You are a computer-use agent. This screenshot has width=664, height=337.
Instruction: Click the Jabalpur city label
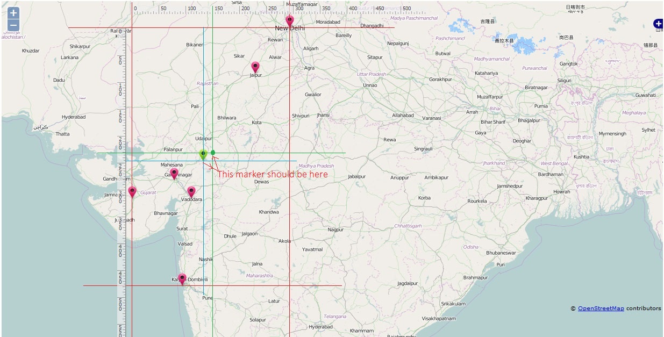tap(356, 176)
